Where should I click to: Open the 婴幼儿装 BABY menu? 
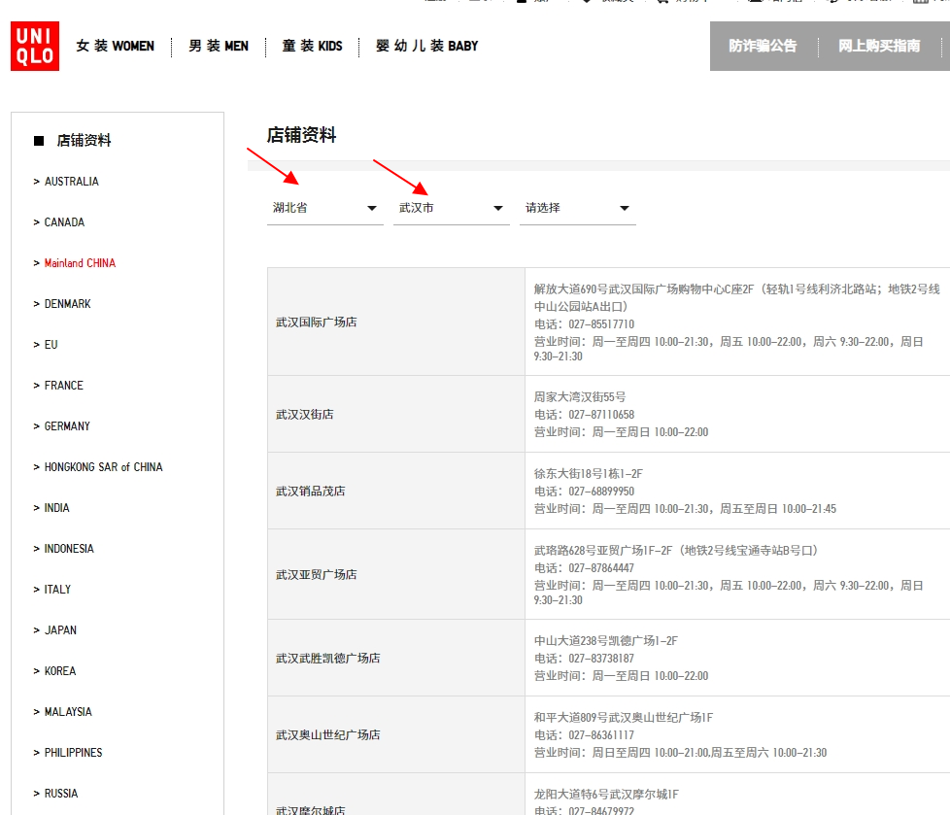click(x=427, y=46)
